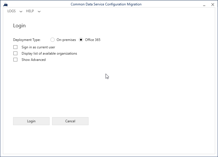Expand the HELP chevron arrow
218x157 pixels.
(x=39, y=11)
